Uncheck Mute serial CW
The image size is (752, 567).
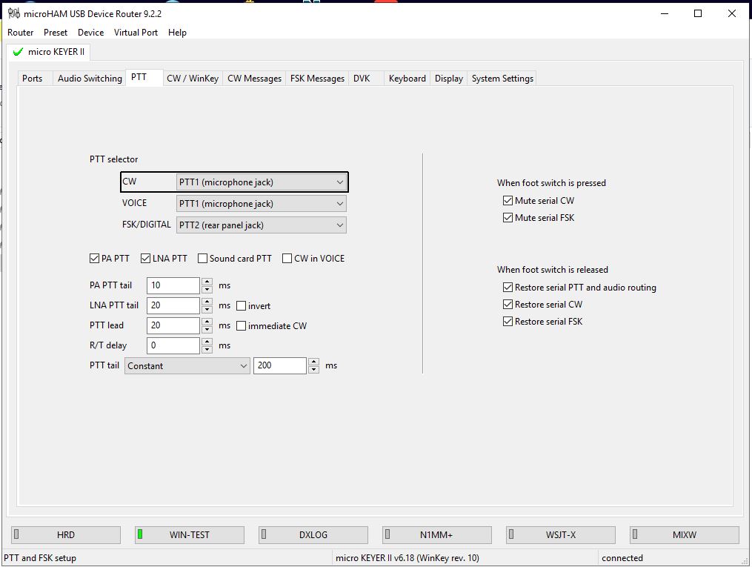[508, 201]
